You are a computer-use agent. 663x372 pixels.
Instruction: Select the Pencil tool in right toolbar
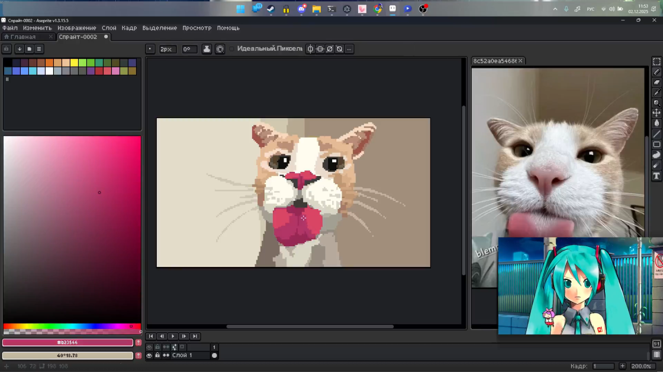pyautogui.click(x=656, y=71)
